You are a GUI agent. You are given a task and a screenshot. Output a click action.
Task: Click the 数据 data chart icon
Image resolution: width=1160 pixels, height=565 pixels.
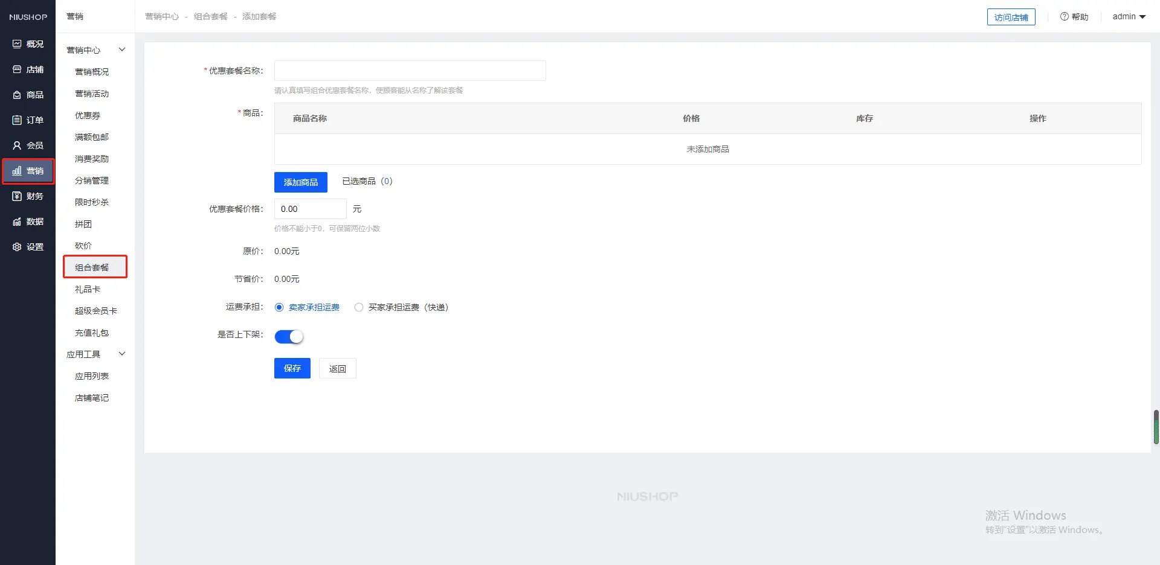pos(17,222)
